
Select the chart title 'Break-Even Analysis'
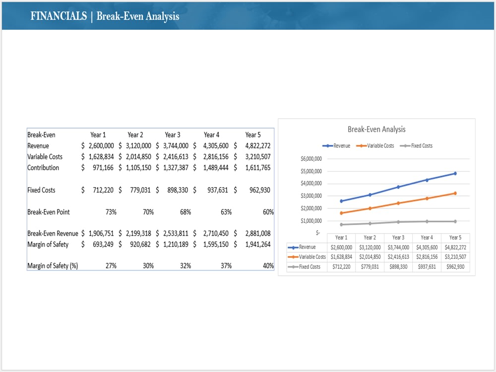(376, 129)
